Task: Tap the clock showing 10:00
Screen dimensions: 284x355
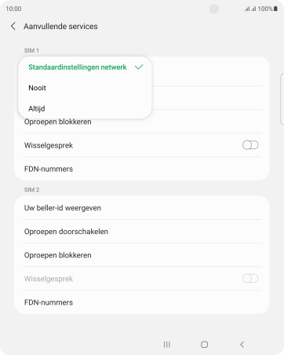Action: click(13, 9)
